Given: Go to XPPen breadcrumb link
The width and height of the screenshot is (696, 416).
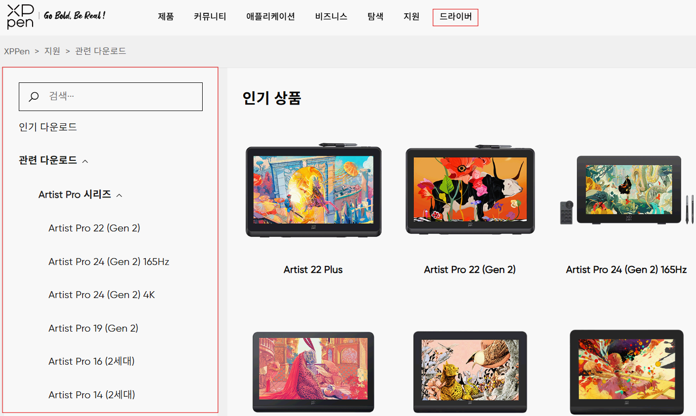Looking at the screenshot, I should click(x=17, y=51).
